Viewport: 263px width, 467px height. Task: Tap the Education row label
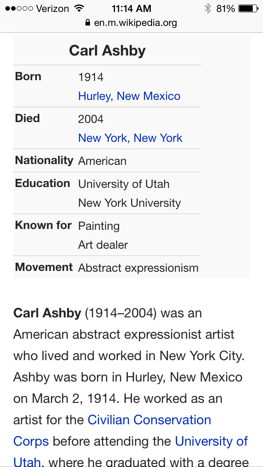[43, 183]
